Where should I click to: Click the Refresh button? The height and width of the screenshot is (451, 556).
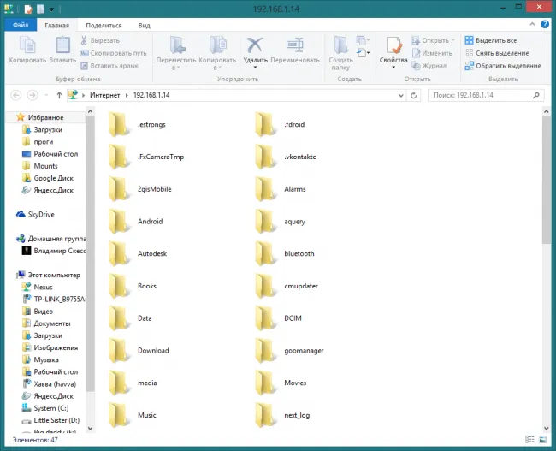(x=413, y=95)
